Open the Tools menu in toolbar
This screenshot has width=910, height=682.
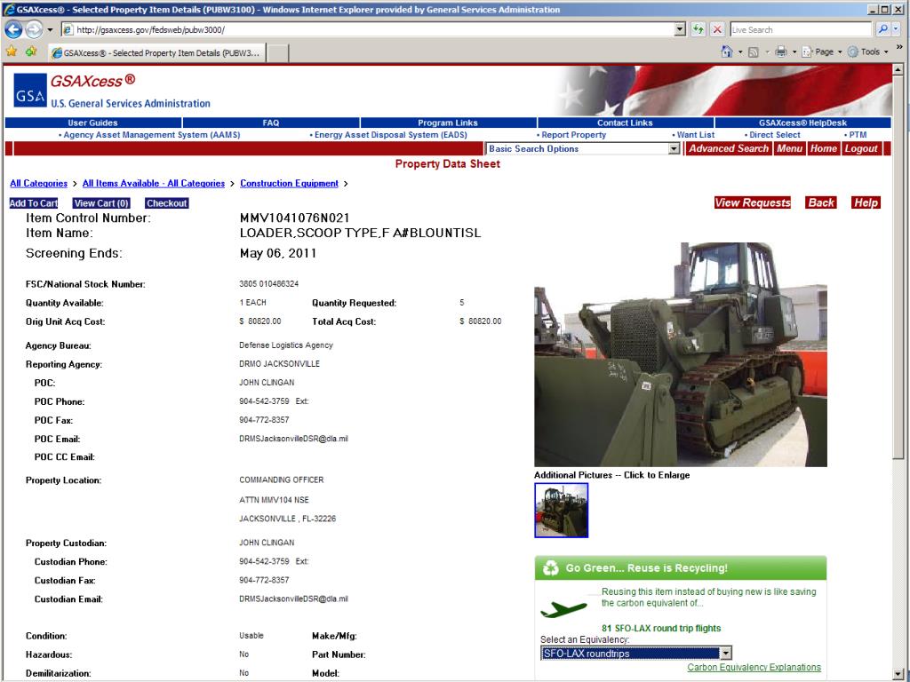(868, 52)
